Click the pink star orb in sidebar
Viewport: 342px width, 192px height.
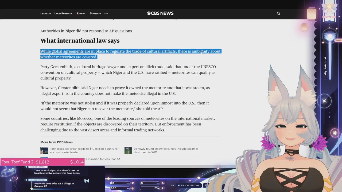tap(335, 133)
